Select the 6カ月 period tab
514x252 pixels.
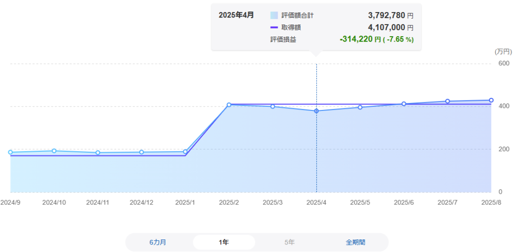[x=158, y=242]
